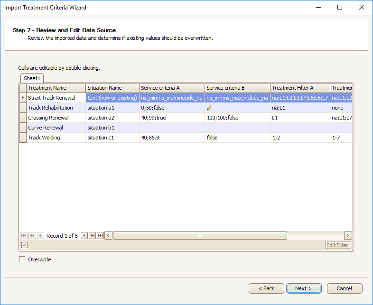The image size is (373, 305).
Task: Open the Edit Filter button
Action: tap(337, 245)
